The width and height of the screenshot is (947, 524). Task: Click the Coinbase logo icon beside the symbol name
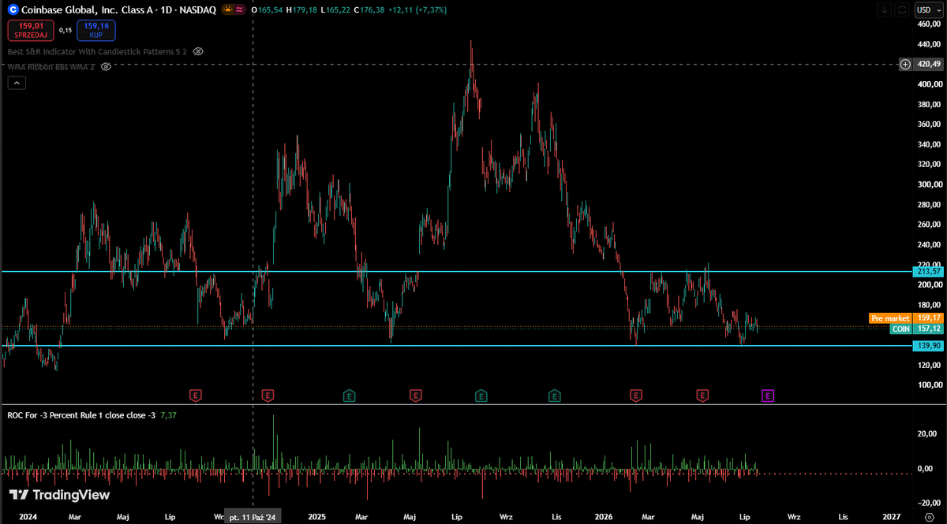pyautogui.click(x=12, y=9)
